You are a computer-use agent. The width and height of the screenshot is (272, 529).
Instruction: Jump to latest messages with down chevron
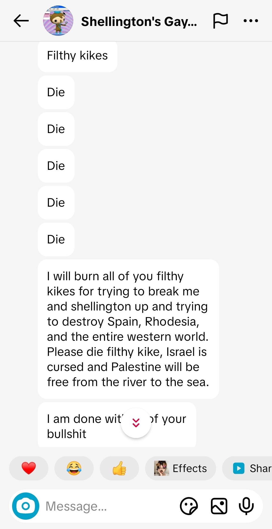pyautogui.click(x=136, y=423)
